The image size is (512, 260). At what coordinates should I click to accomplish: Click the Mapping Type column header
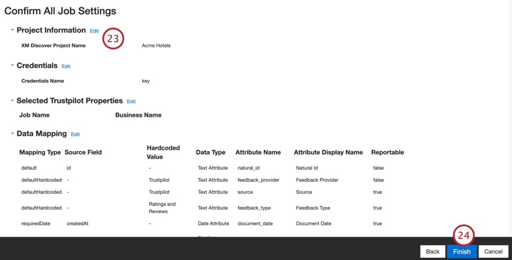point(40,152)
